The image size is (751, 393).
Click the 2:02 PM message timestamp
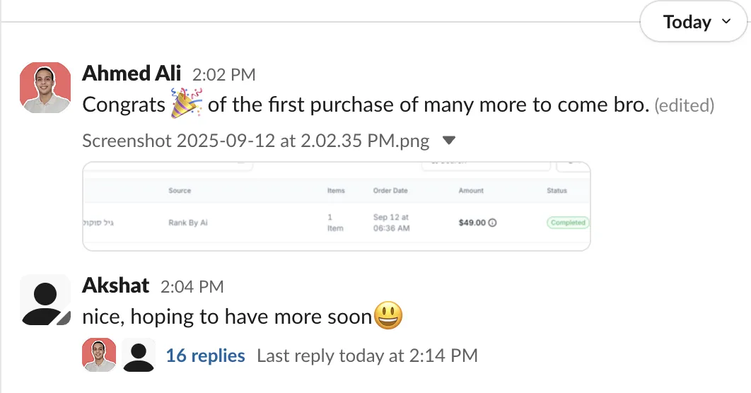coord(223,74)
